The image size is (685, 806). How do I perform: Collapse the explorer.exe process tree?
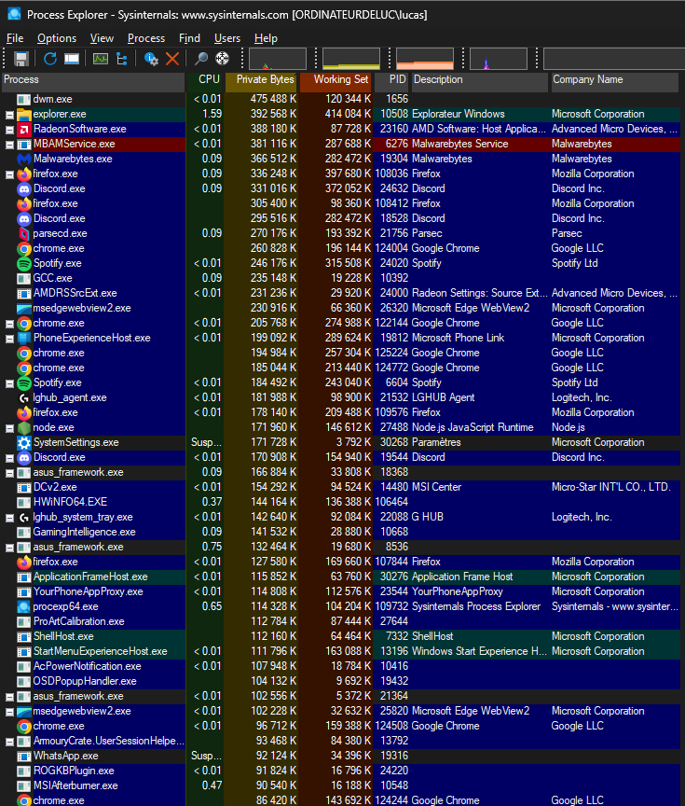point(9,115)
